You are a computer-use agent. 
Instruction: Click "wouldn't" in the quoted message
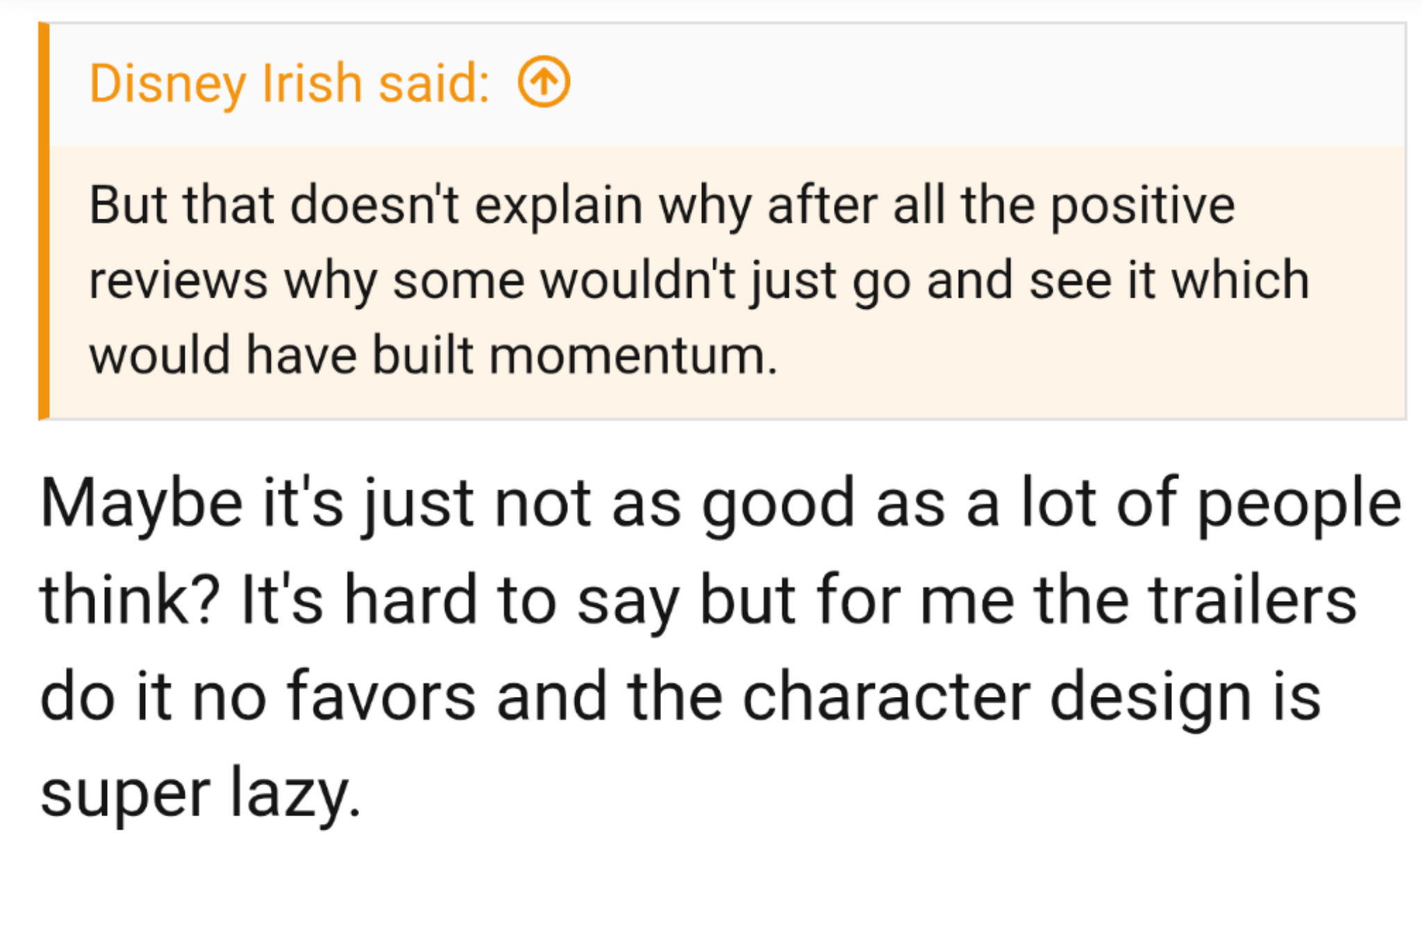pyautogui.click(x=638, y=280)
